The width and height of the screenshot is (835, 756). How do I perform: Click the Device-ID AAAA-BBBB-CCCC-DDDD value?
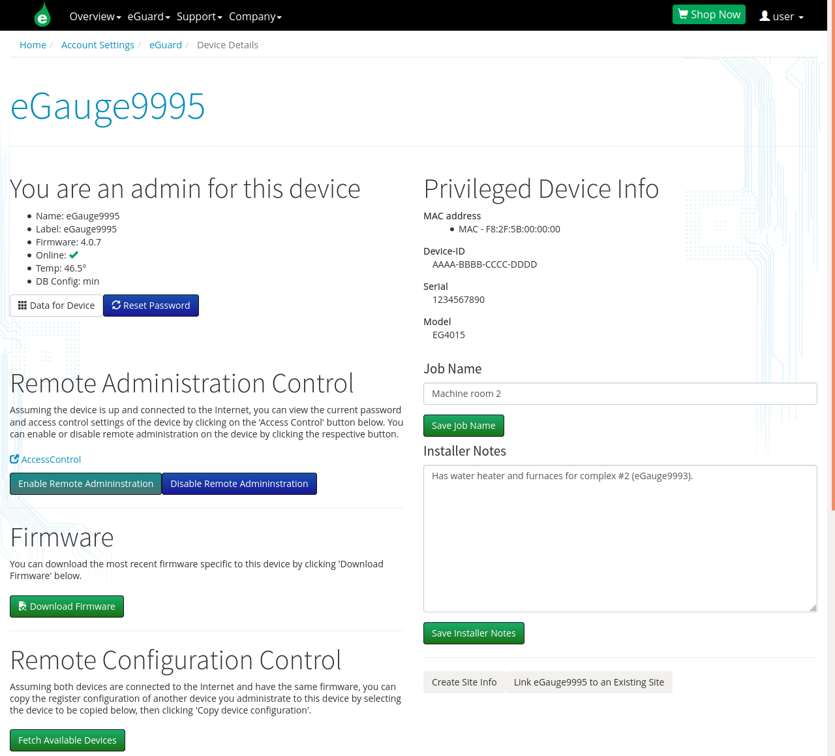(x=485, y=264)
